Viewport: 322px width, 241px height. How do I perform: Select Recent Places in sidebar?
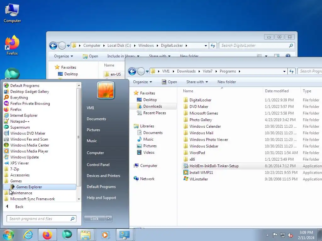pyautogui.click(x=154, y=113)
